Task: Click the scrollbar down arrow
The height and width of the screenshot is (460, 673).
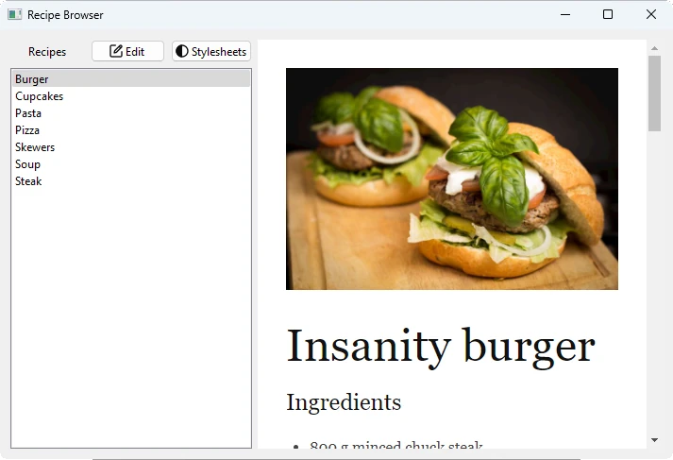Action: [654, 440]
